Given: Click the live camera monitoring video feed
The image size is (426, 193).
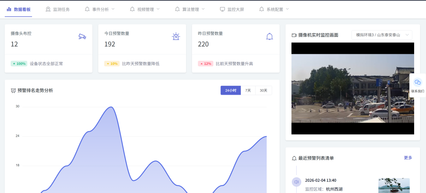Looking at the screenshot, I should pyautogui.click(x=353, y=88).
